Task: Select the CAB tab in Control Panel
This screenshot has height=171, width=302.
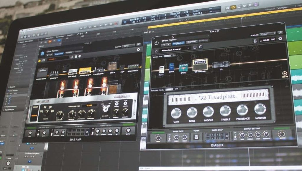Action: click(176, 89)
